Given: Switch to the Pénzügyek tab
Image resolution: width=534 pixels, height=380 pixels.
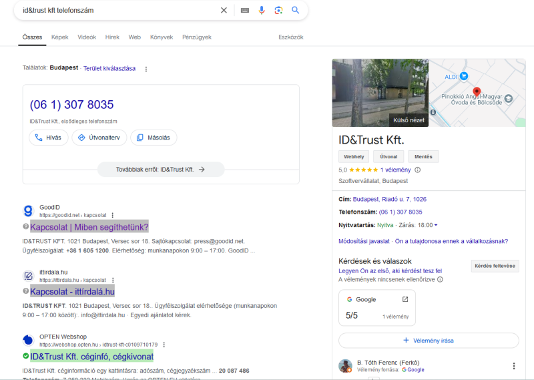Looking at the screenshot, I should [x=197, y=37].
